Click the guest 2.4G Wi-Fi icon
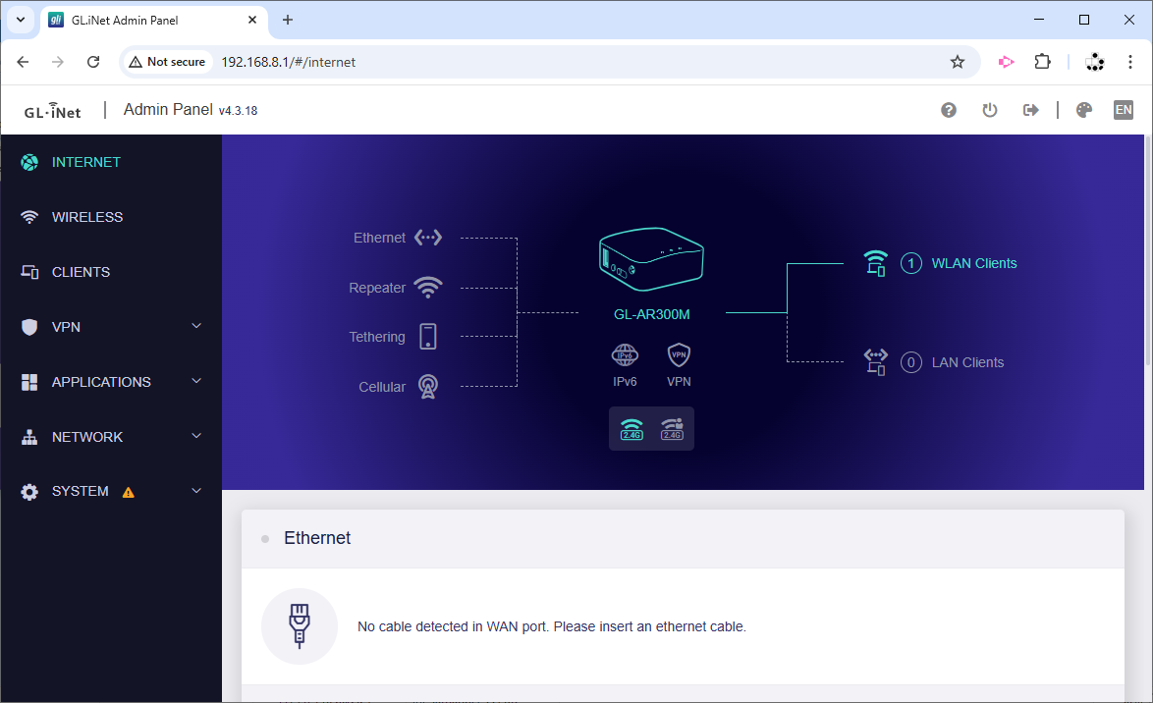Image resolution: width=1153 pixels, height=703 pixels. coord(672,429)
